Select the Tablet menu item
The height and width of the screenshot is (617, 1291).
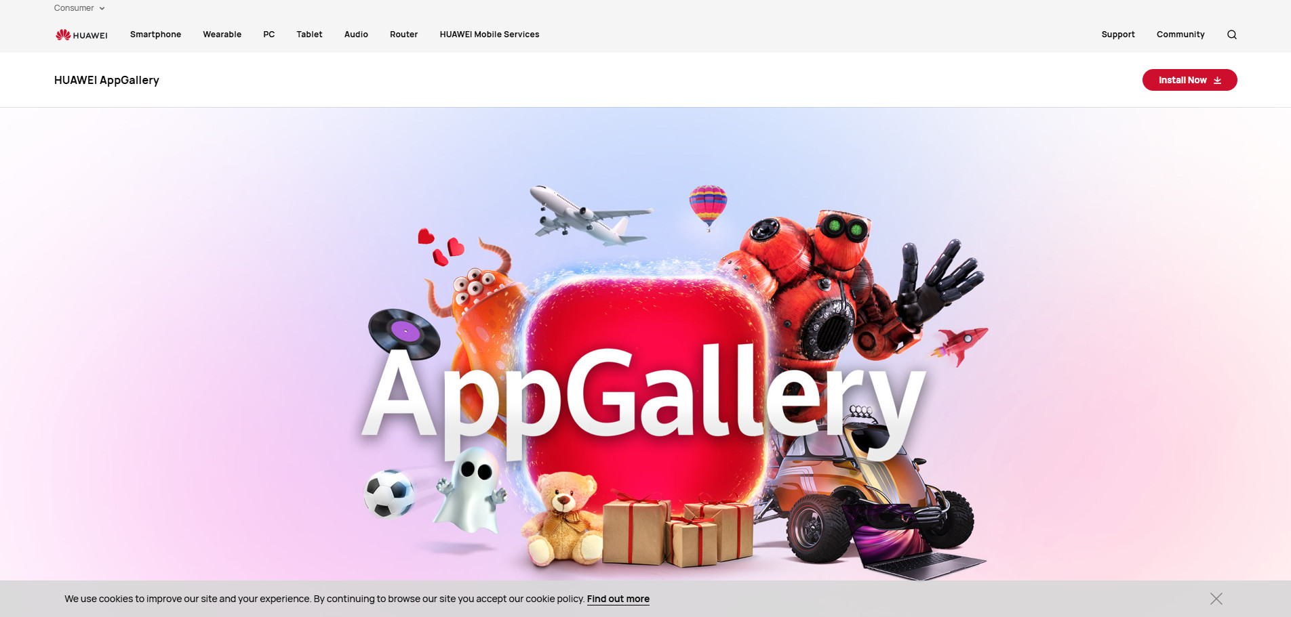coord(309,35)
